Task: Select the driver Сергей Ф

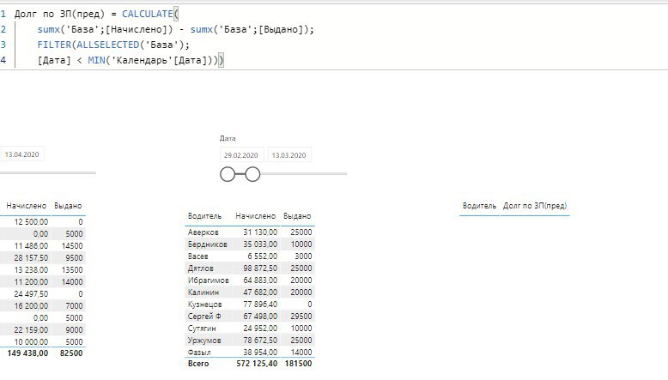Action: click(x=204, y=317)
